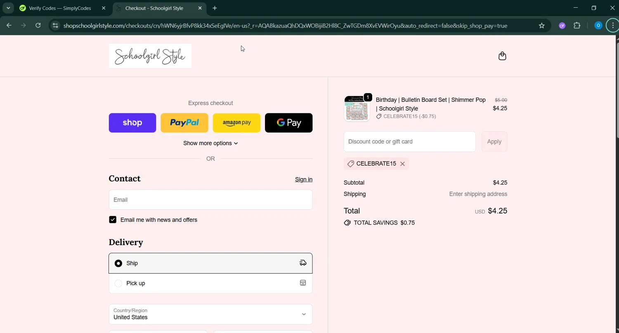Select the Ship delivery option
This screenshot has width=619, height=333.
coord(210,263)
